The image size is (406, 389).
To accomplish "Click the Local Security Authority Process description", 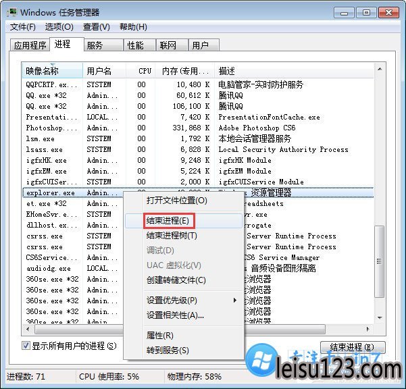I will (x=283, y=149).
